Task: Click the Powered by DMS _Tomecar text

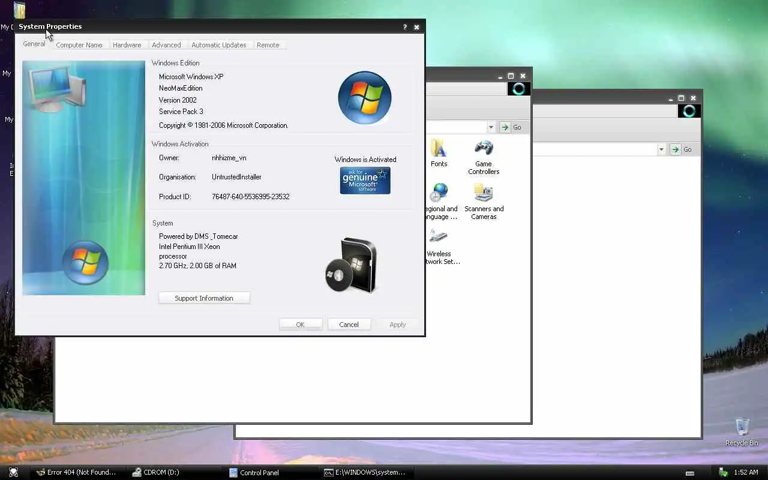Action: point(199,236)
